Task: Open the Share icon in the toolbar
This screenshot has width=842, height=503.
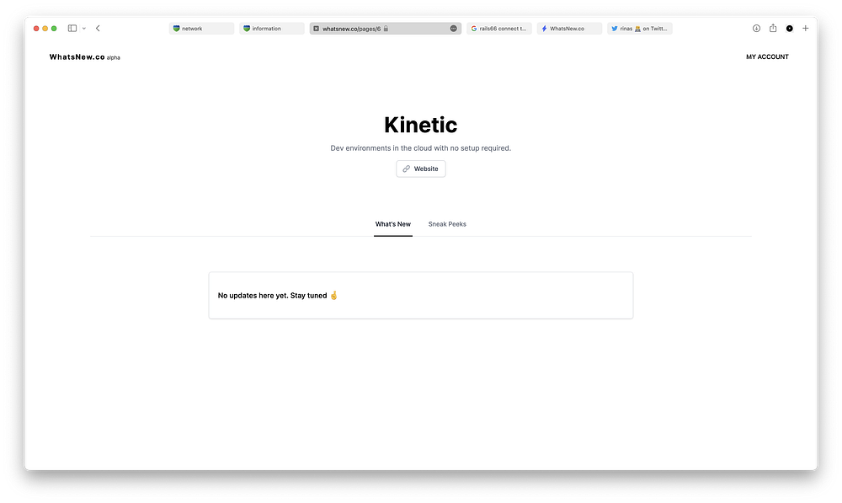Action: 773,28
